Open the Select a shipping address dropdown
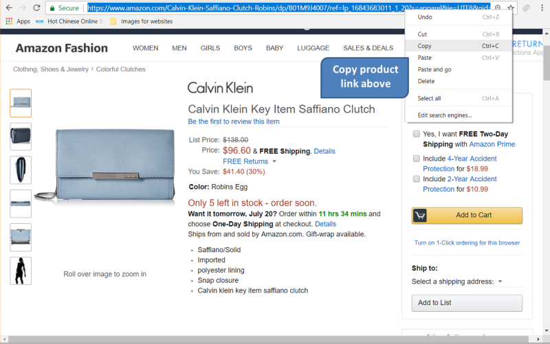 (456, 282)
